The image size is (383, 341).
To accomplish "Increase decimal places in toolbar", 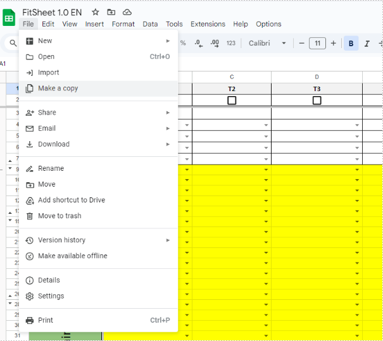I will pos(215,43).
